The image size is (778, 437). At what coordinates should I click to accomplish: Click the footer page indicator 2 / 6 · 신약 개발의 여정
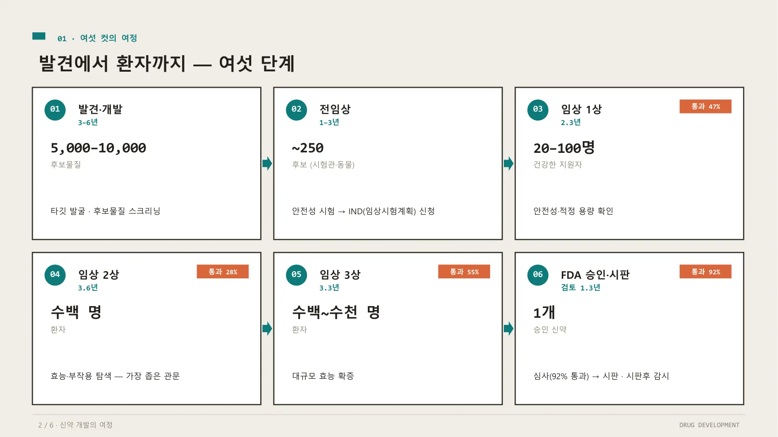[x=75, y=425]
